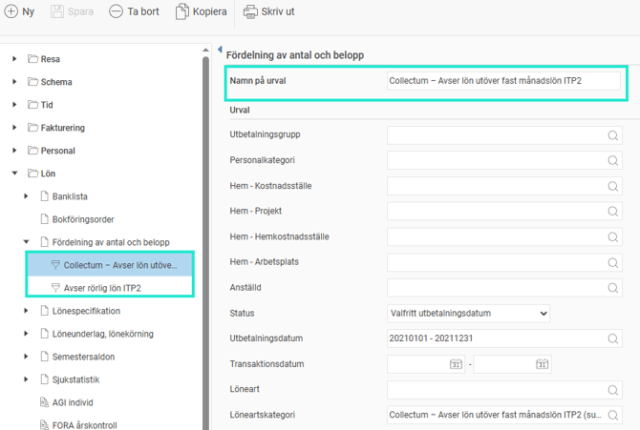Expand the Lönespecifikation node

pos(27,311)
